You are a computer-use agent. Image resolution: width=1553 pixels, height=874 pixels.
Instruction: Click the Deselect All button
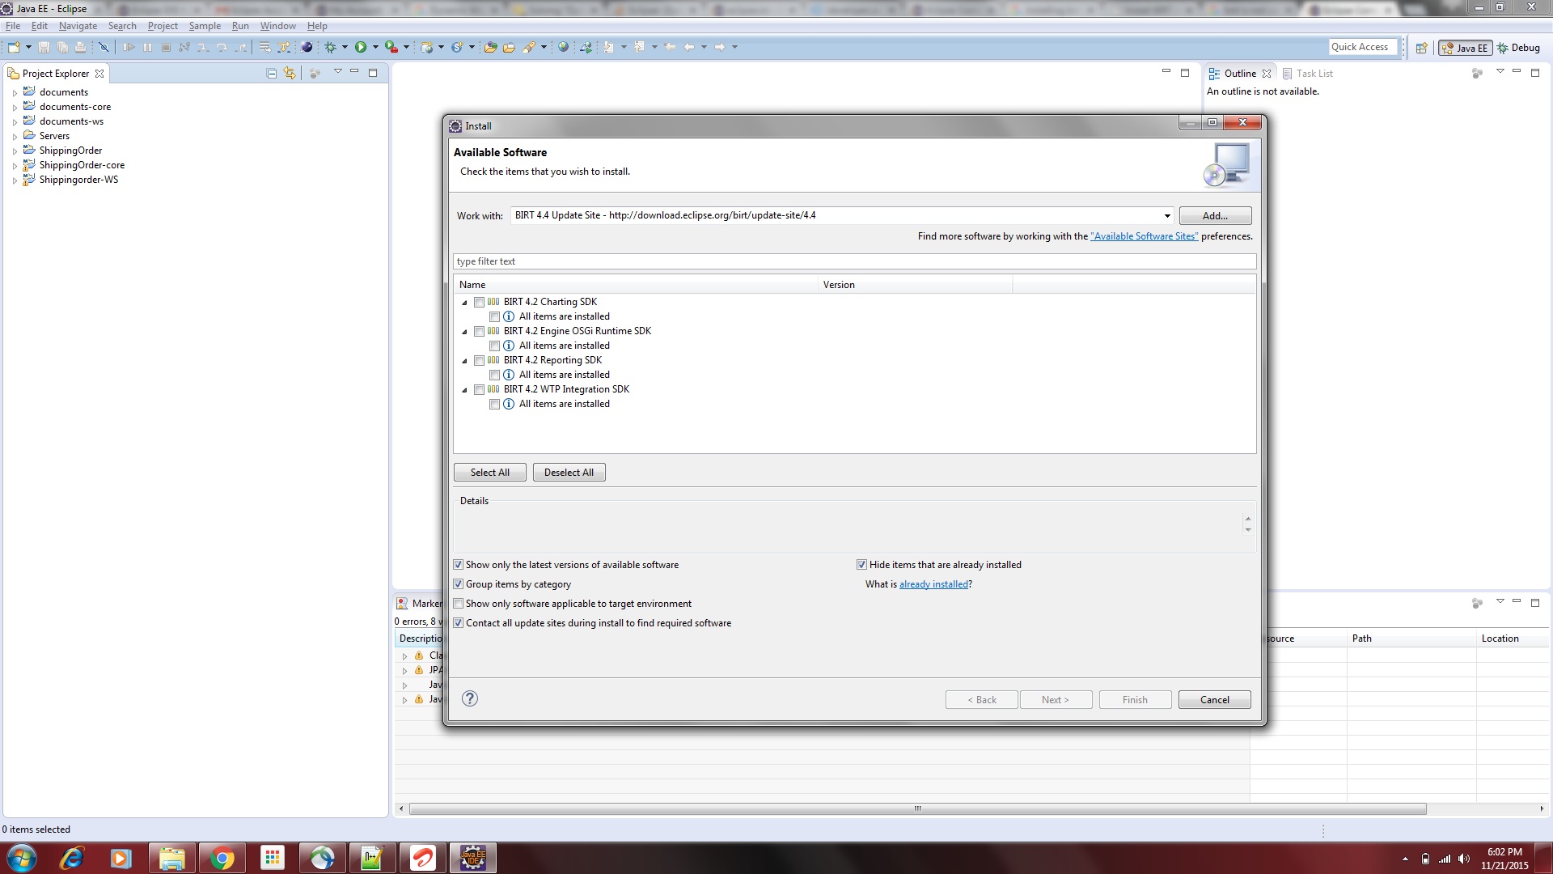[x=569, y=473]
